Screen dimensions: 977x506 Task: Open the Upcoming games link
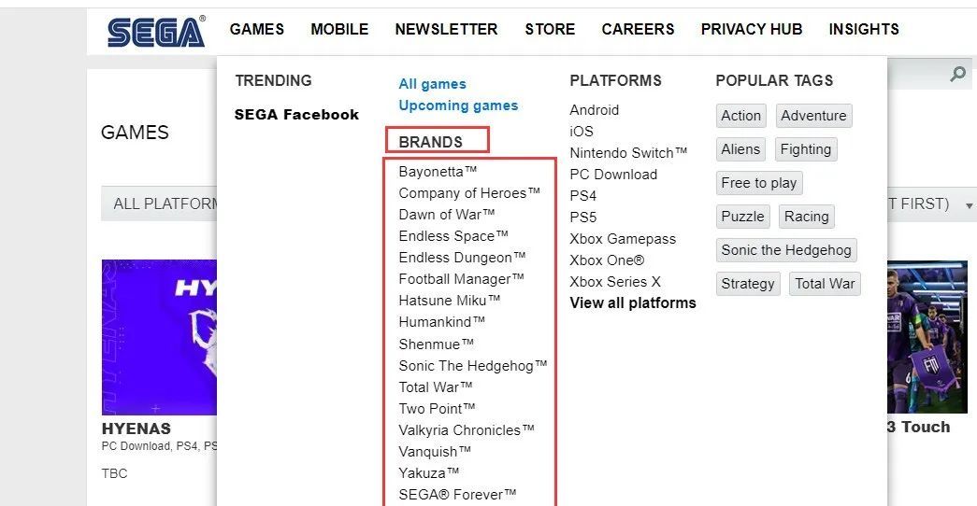coord(459,105)
